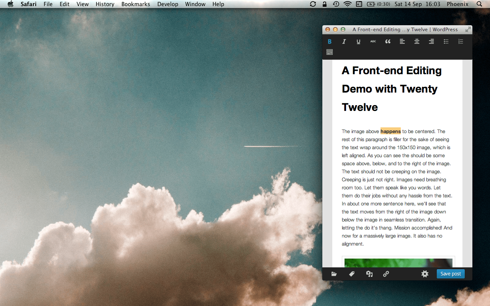Screen dimensions: 490x306
Task: Align text to the right
Action: pos(431,41)
